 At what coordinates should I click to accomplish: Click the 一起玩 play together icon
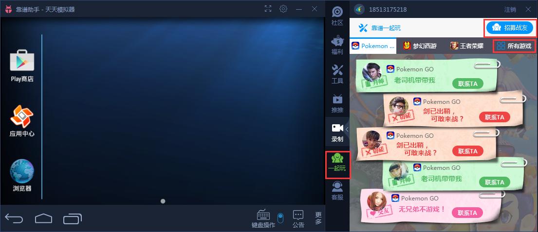click(x=337, y=162)
